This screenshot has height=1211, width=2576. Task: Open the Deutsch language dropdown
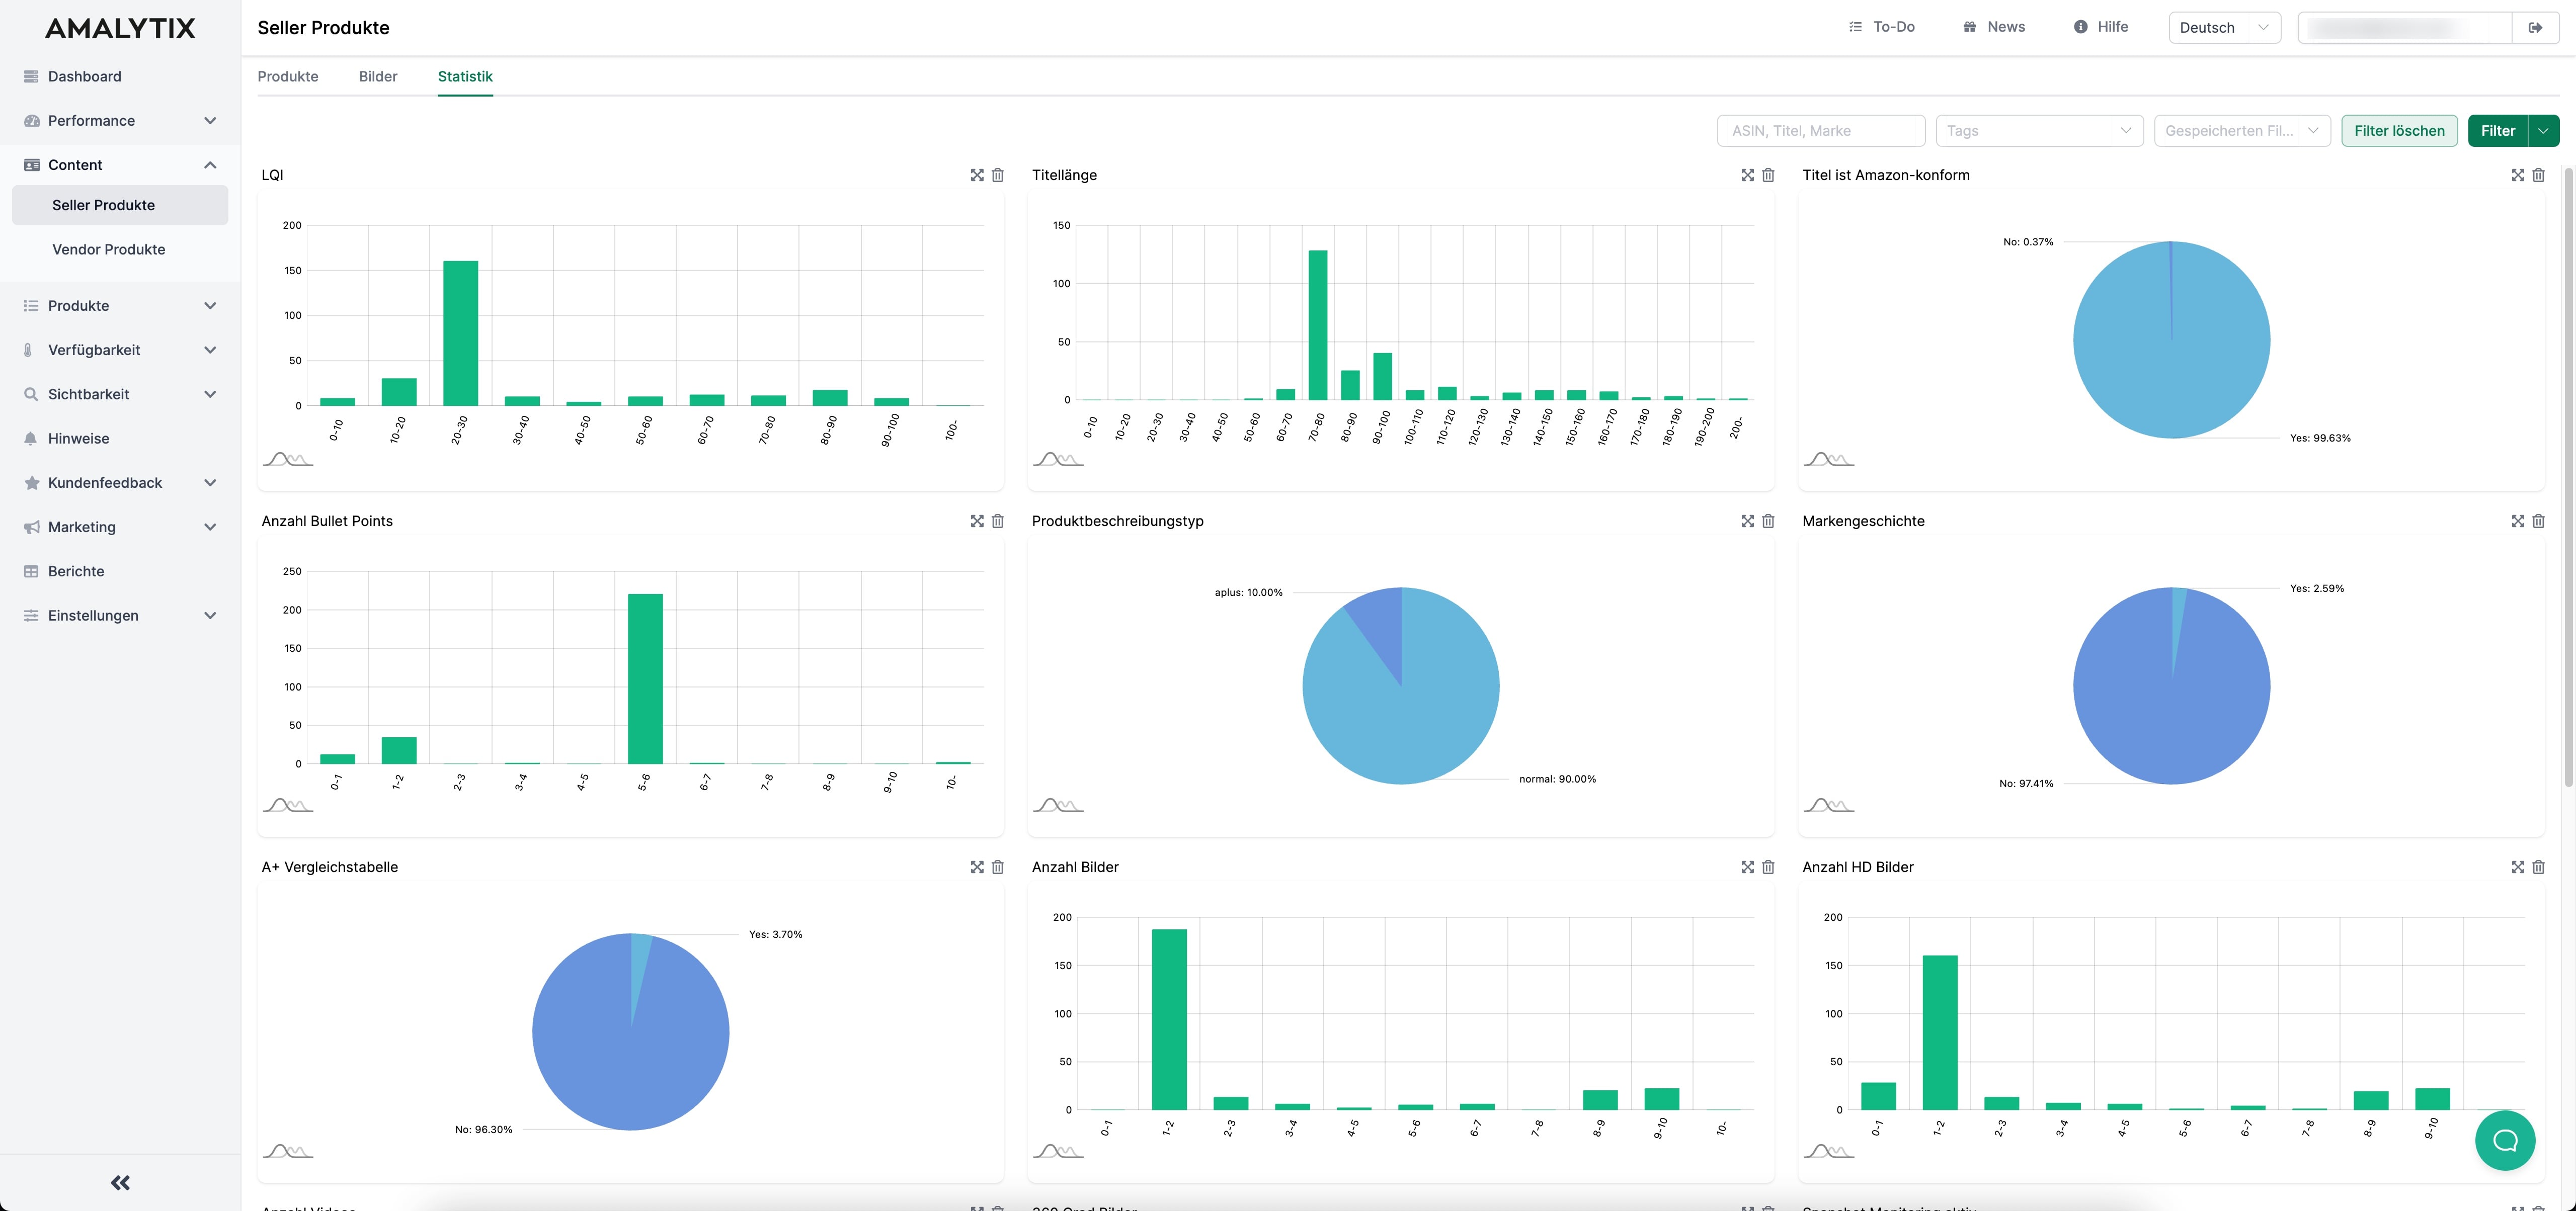point(2224,28)
